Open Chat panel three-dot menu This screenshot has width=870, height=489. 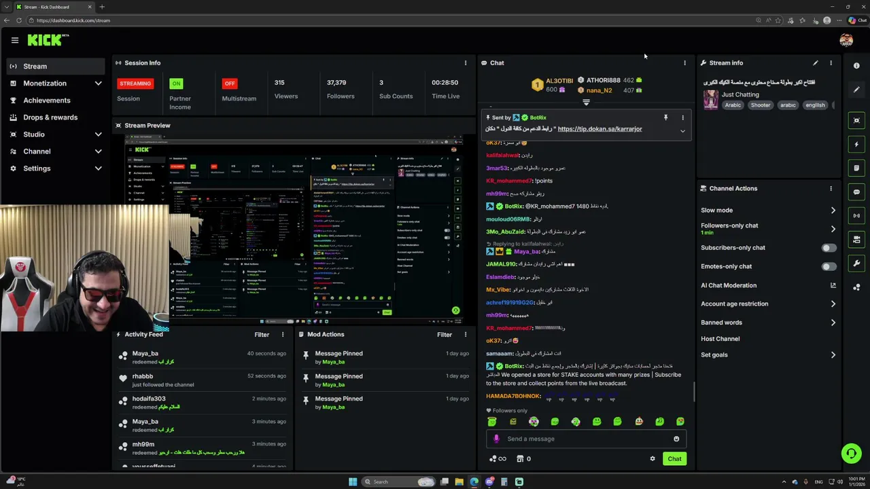[684, 63]
